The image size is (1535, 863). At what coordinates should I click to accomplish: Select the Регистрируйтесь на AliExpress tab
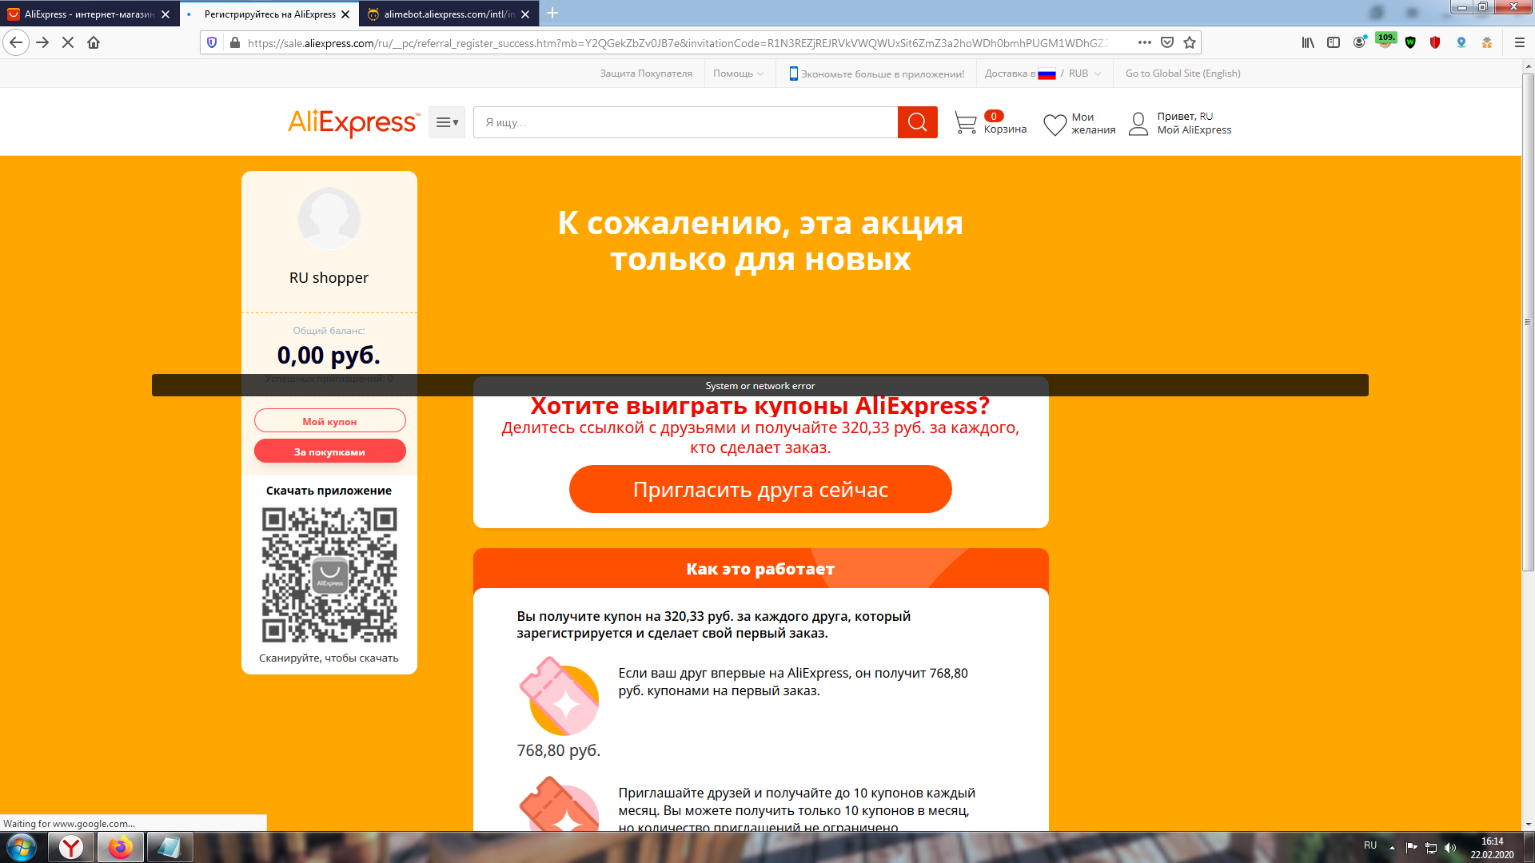[269, 14]
